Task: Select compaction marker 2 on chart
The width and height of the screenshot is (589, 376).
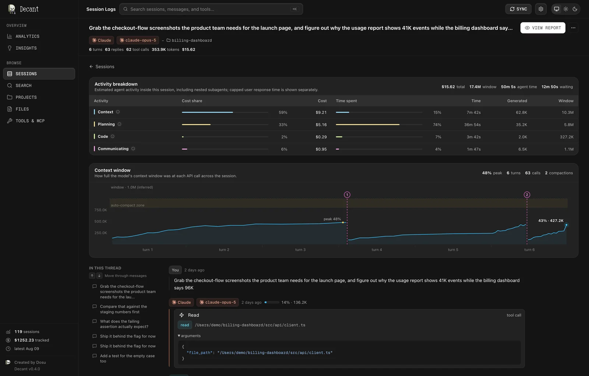Action: click(x=527, y=195)
